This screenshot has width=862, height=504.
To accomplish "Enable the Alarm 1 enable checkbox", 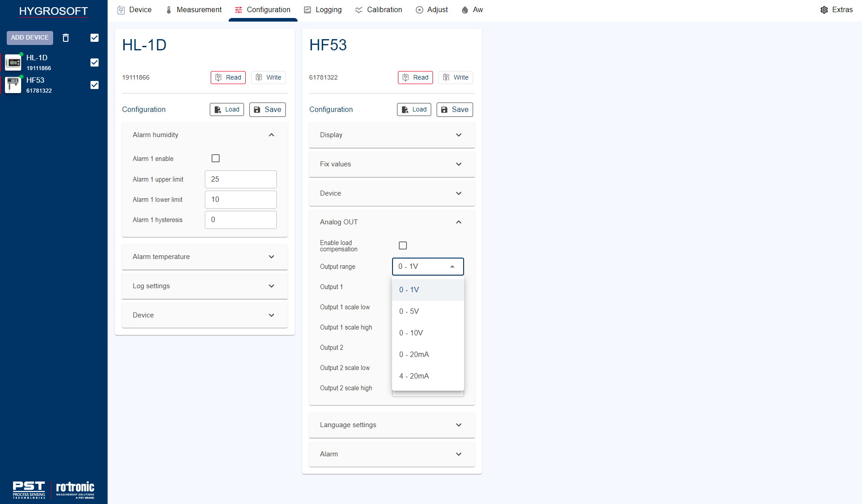I will 216,158.
